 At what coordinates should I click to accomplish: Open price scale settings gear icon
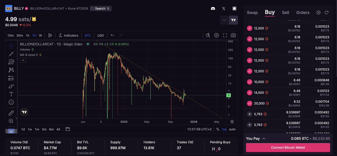232,122
